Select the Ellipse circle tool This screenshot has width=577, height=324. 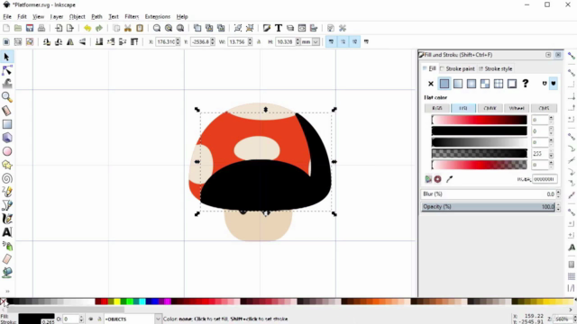click(6, 151)
